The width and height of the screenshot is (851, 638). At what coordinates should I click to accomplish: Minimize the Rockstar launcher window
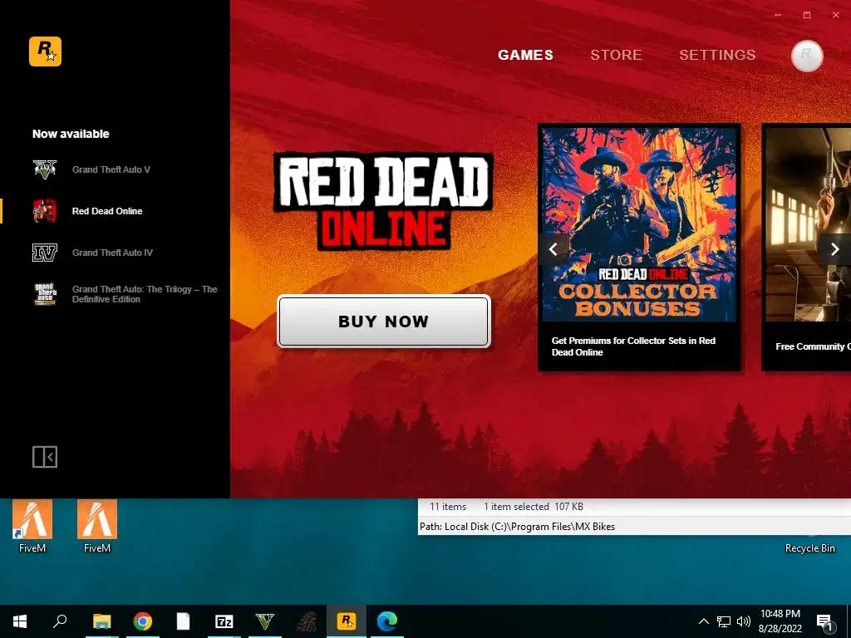click(778, 15)
